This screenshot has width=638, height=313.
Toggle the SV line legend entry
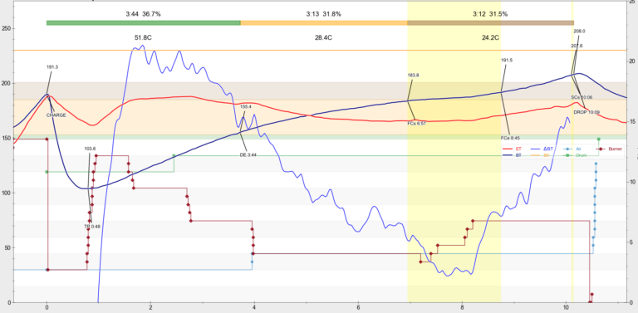[539, 155]
